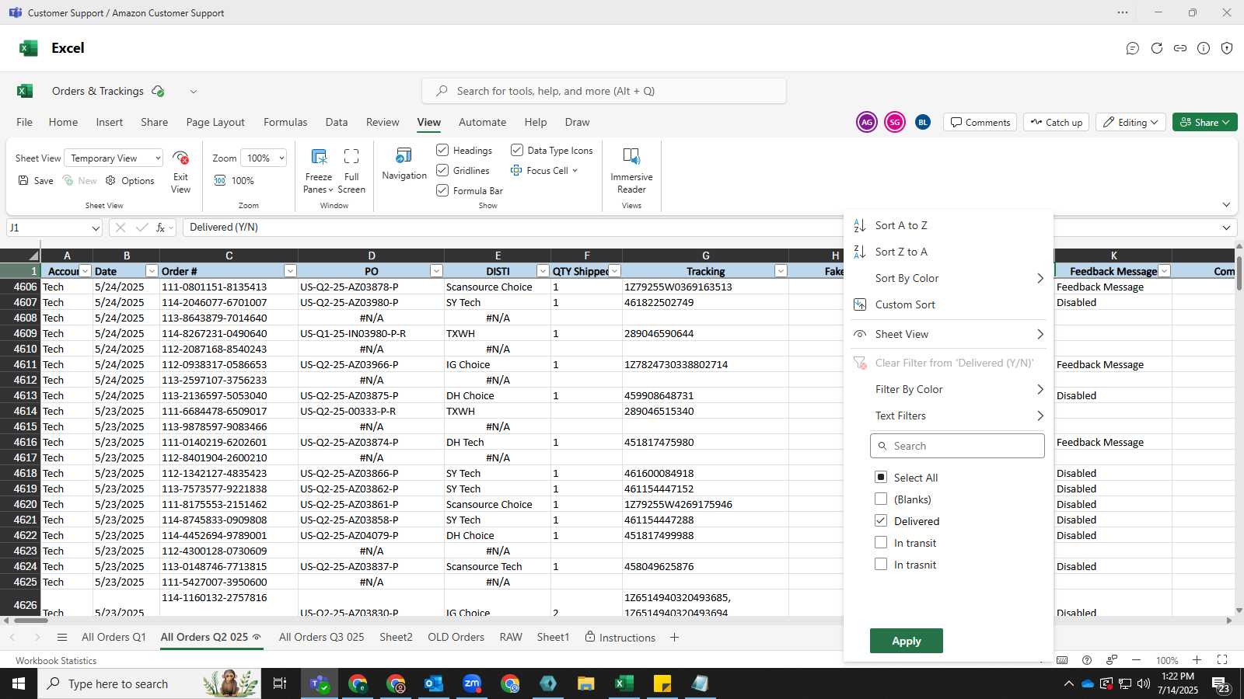
Task: Open sheet view Options
Action: tap(130, 180)
